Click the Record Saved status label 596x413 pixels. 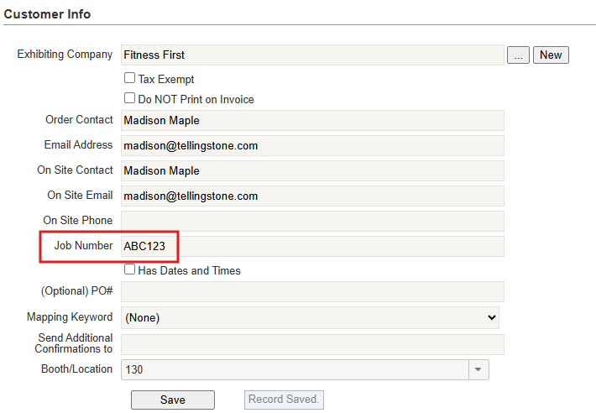[x=284, y=400]
